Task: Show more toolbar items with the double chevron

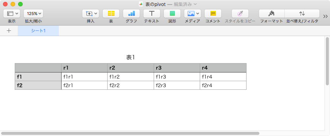Action: point(325,16)
